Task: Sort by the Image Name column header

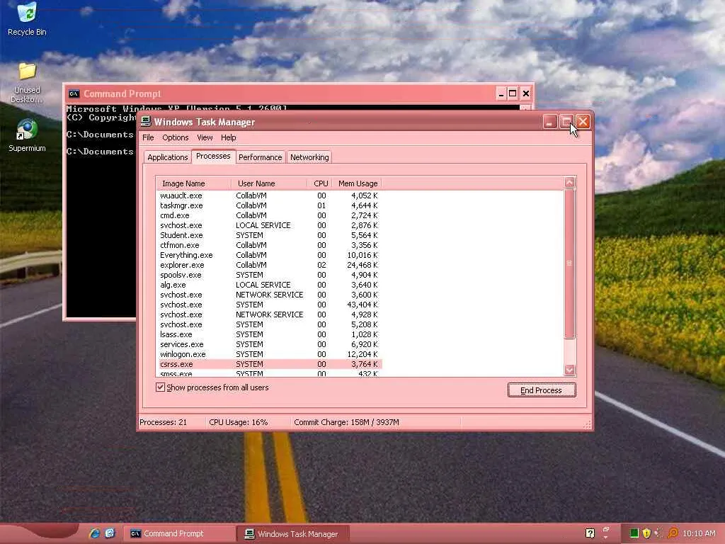Action: [x=193, y=183]
